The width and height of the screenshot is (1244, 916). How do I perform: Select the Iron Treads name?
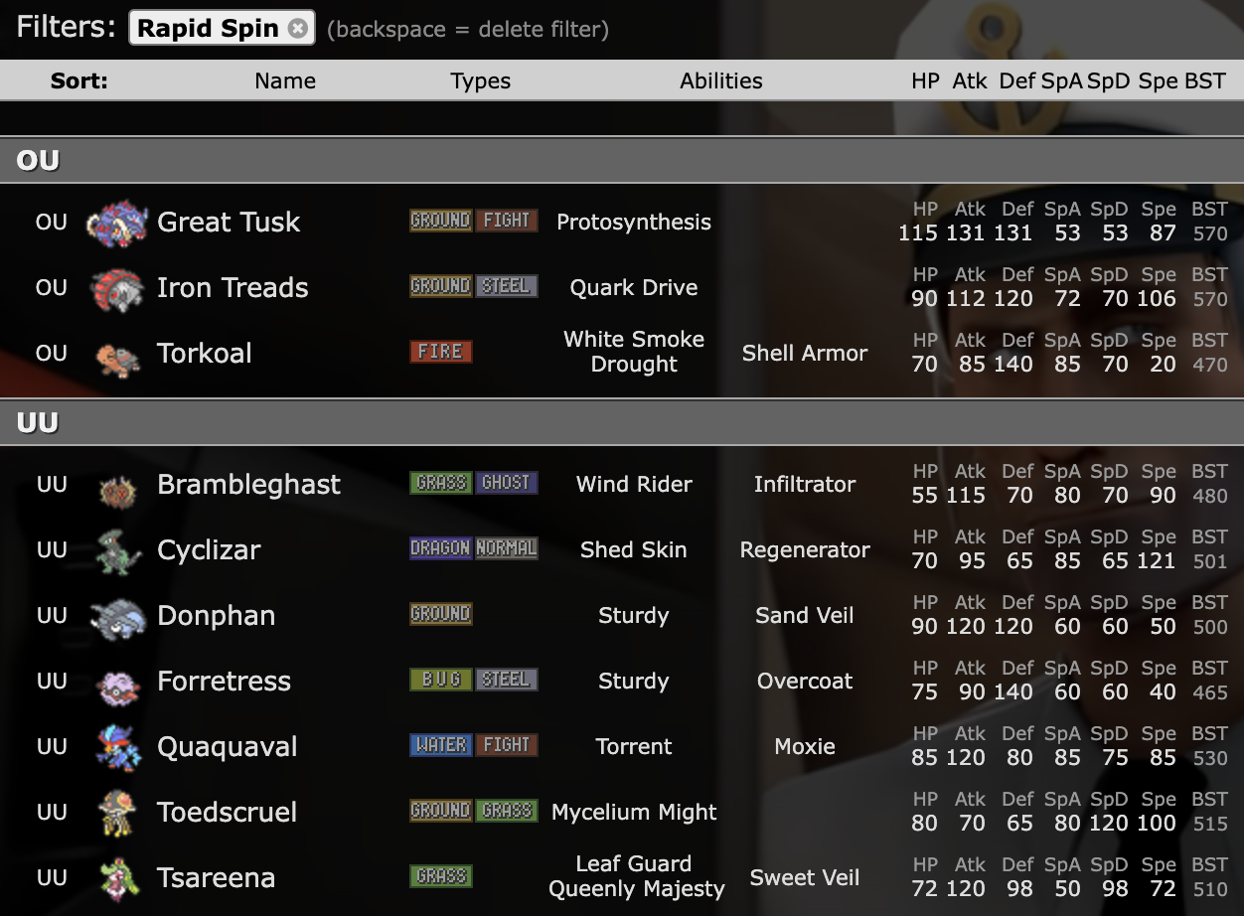233,288
